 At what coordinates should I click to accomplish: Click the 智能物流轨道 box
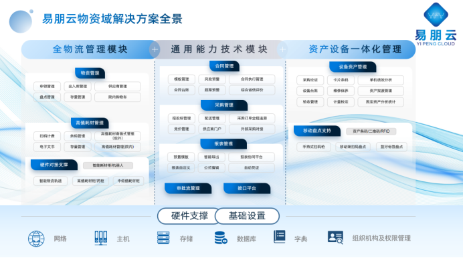(50, 181)
